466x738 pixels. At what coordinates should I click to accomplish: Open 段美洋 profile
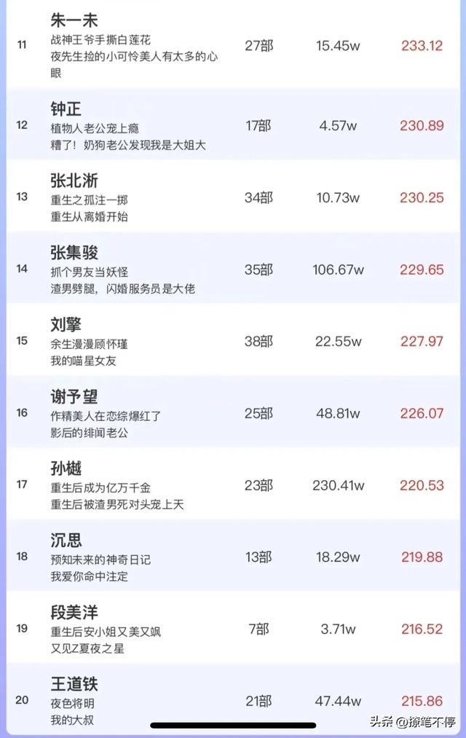(x=74, y=613)
